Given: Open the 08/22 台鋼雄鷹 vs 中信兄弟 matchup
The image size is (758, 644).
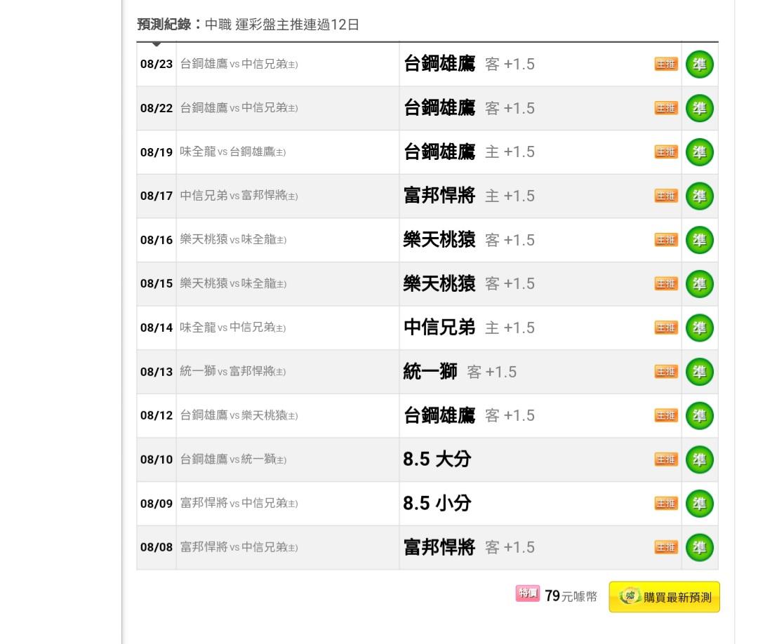Looking at the screenshot, I should 239,108.
